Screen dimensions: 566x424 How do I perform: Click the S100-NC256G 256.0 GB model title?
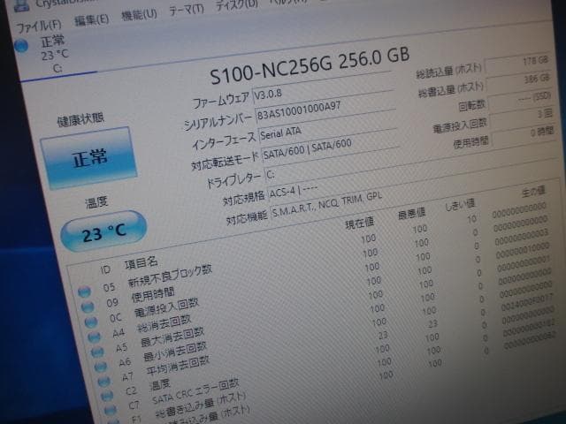[x=310, y=66]
